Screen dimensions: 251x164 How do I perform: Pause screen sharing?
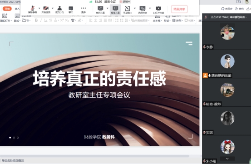[x=115, y=10]
